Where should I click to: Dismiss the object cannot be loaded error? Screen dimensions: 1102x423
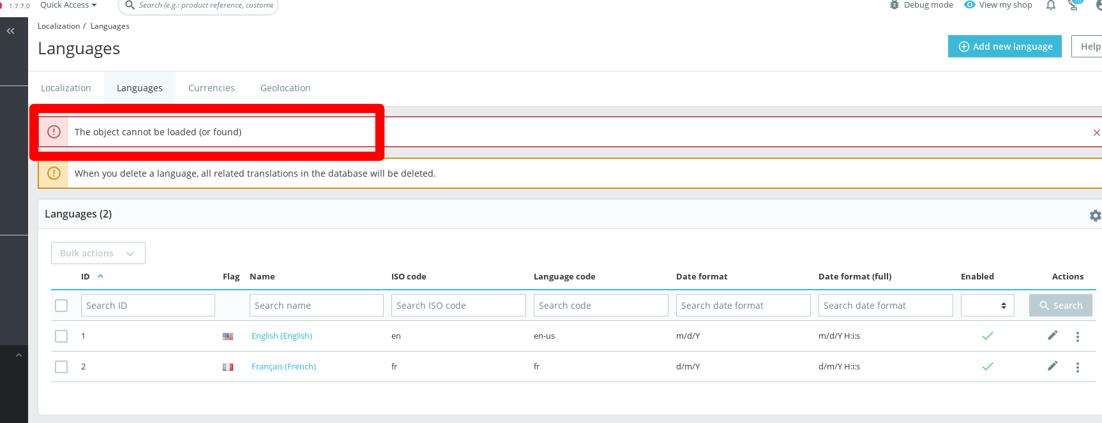[x=1096, y=133]
